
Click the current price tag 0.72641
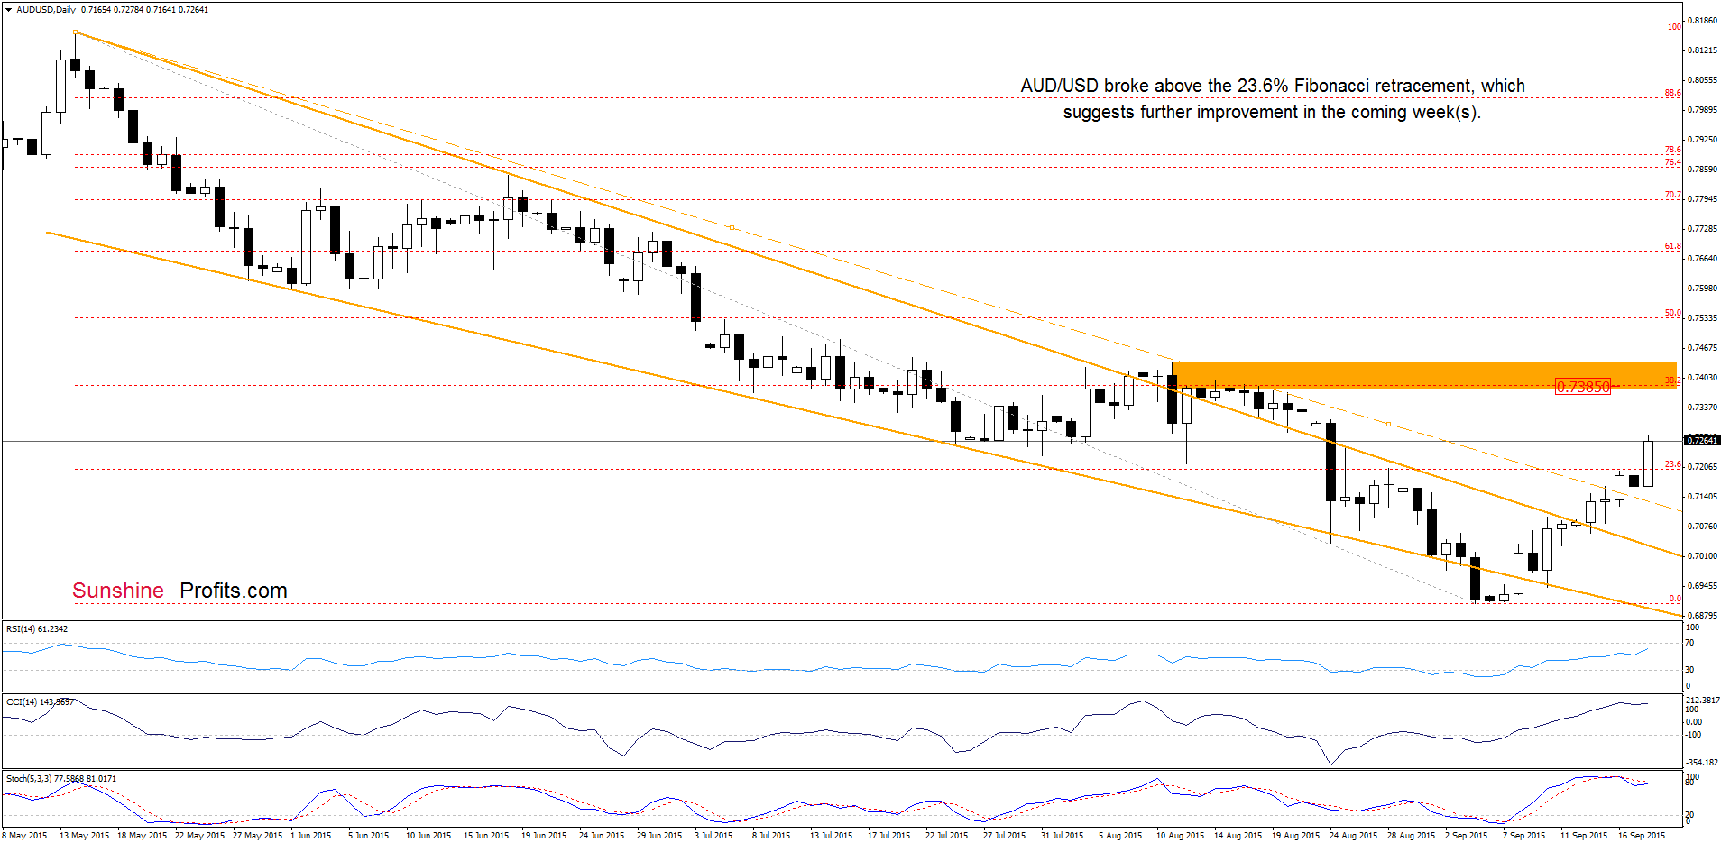tap(1702, 441)
